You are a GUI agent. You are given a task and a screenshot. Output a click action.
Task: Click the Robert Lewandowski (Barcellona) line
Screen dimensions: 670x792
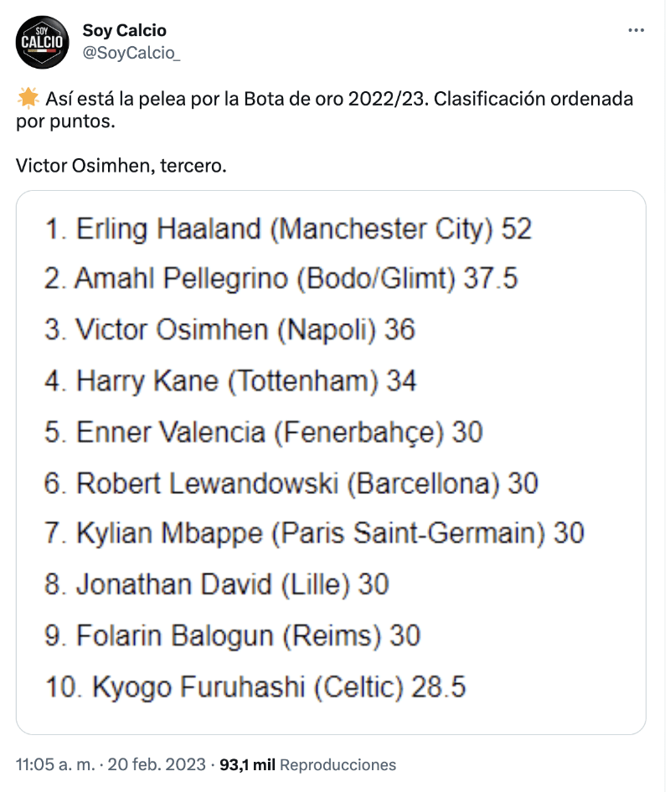291,483
